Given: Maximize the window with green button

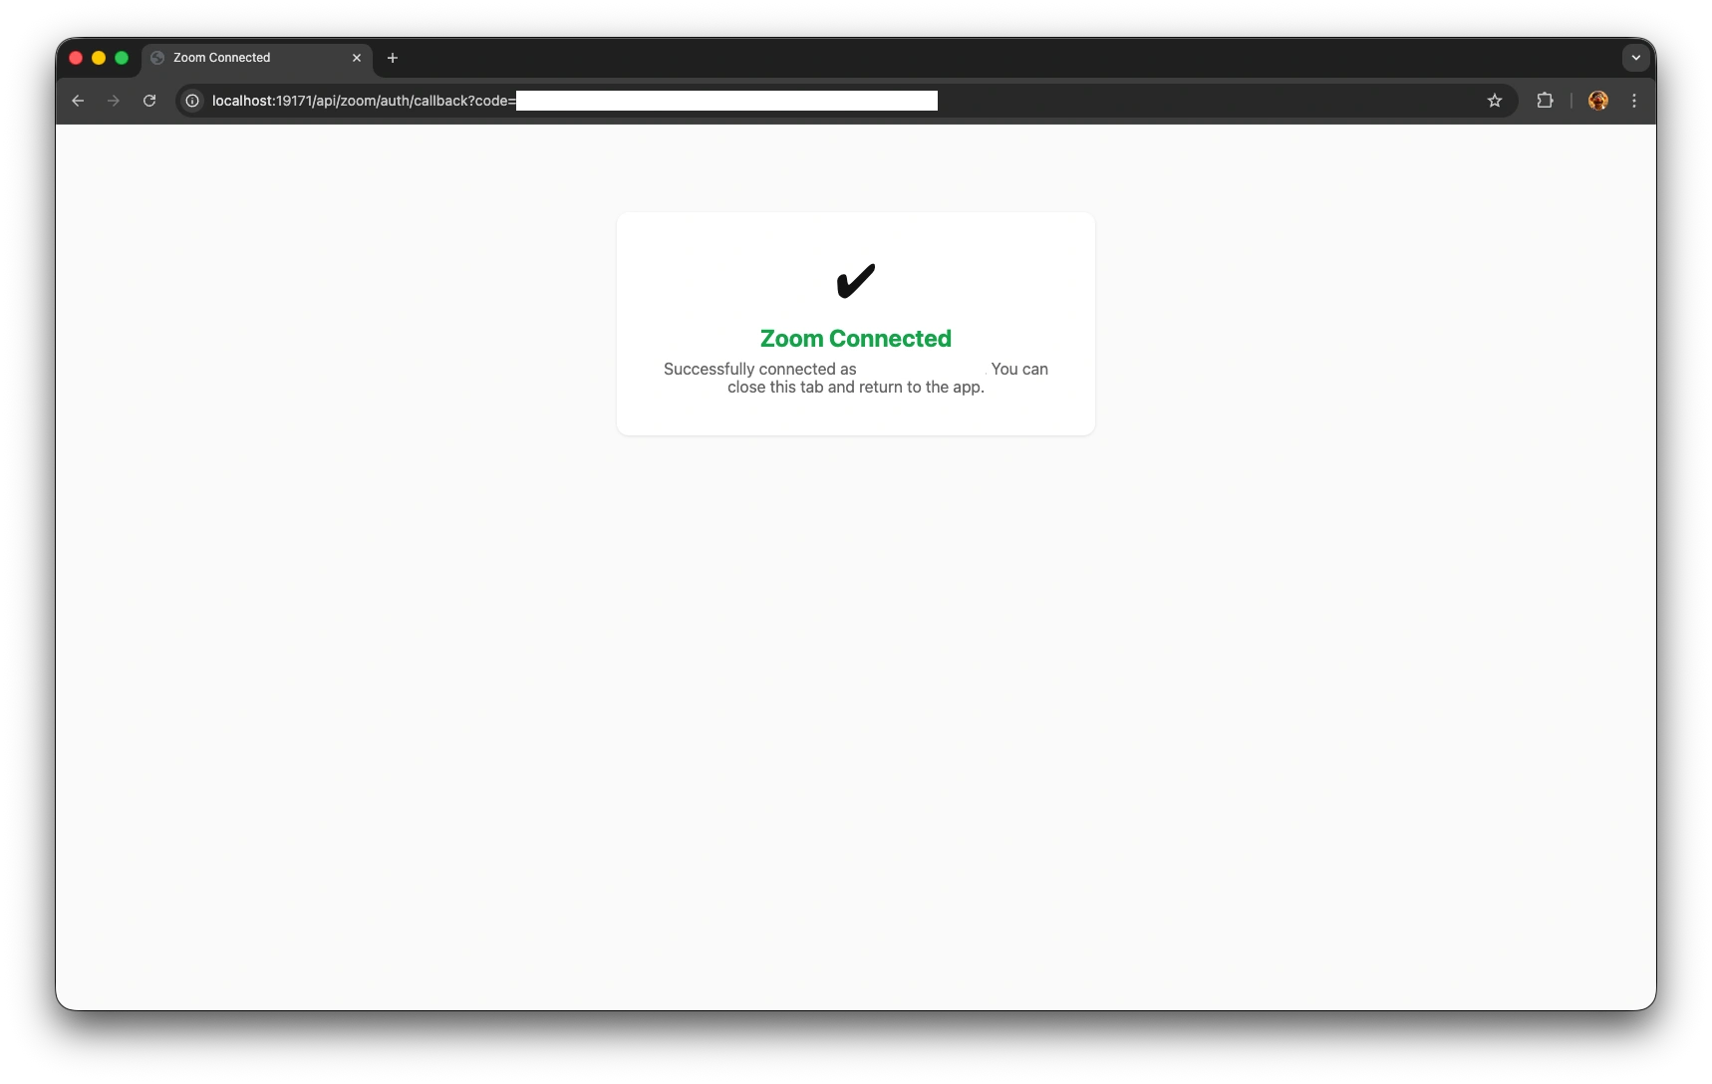Looking at the screenshot, I should pyautogui.click(x=122, y=58).
